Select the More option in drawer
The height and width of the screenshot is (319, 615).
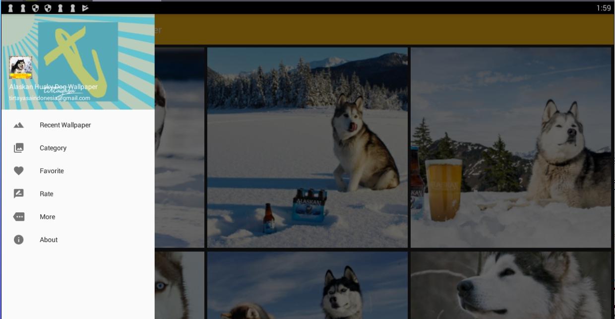[77, 217]
